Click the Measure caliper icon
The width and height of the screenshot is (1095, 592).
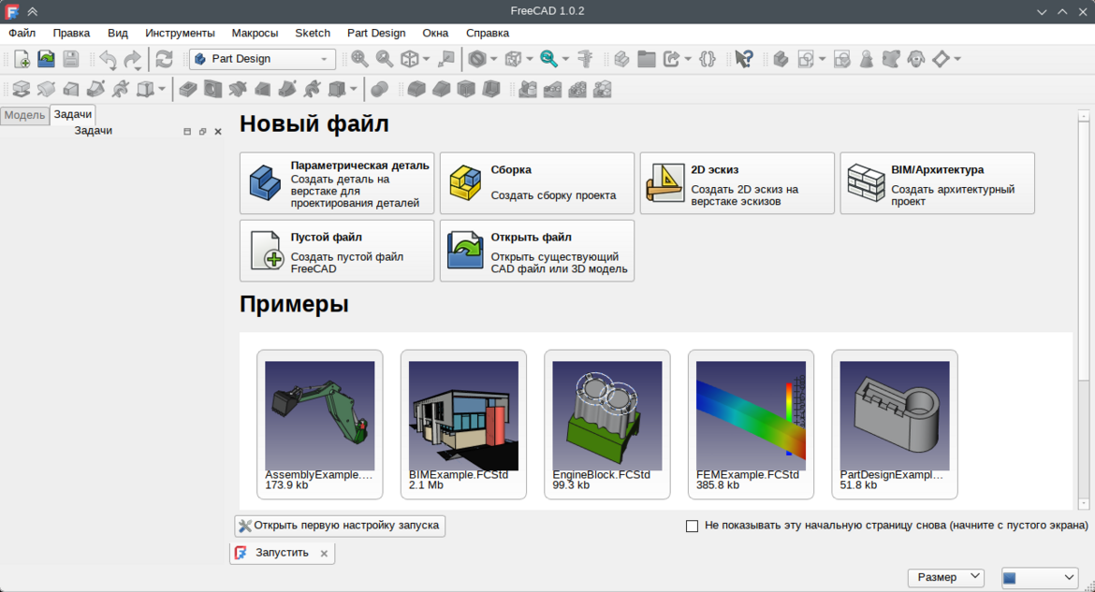[x=585, y=59]
